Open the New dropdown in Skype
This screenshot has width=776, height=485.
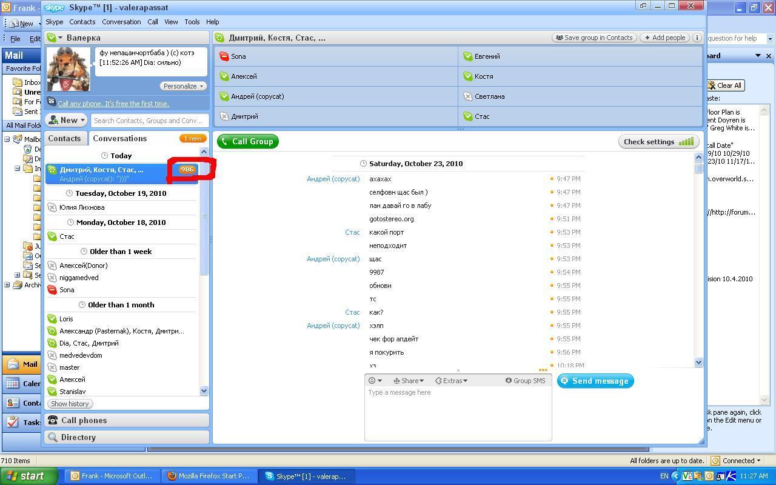(67, 120)
